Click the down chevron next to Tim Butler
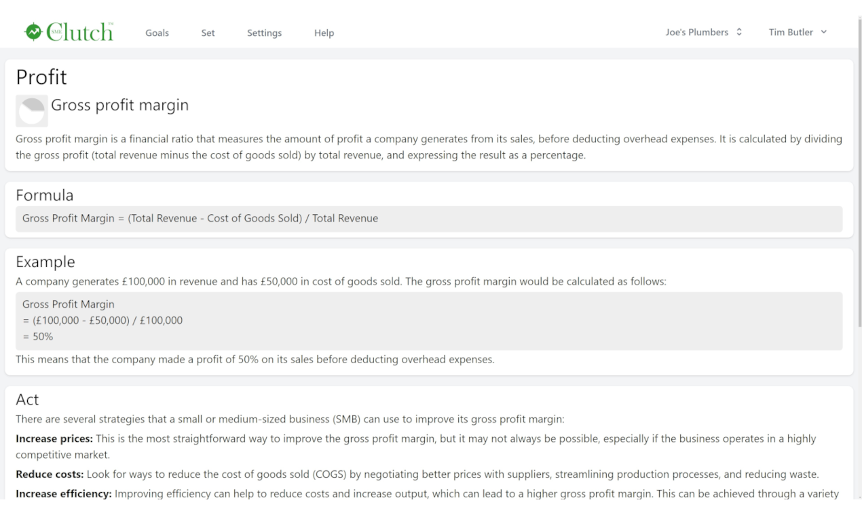Viewport: 862px width, 515px height. (824, 32)
